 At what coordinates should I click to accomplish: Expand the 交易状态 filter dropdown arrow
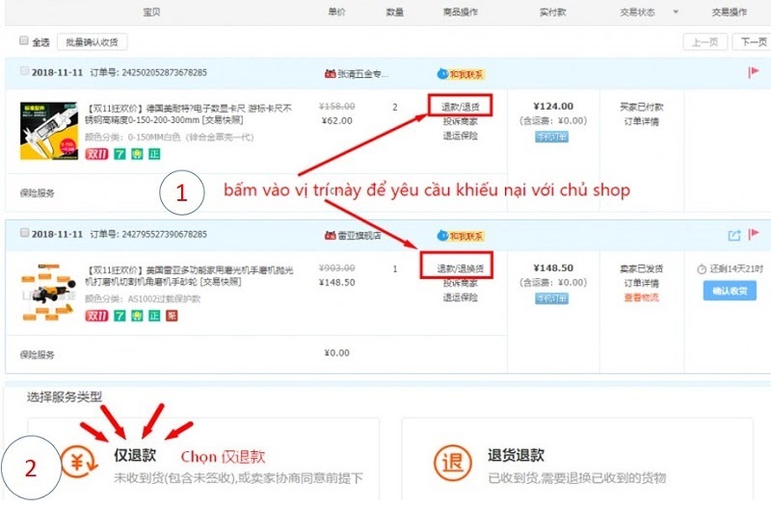(x=675, y=13)
